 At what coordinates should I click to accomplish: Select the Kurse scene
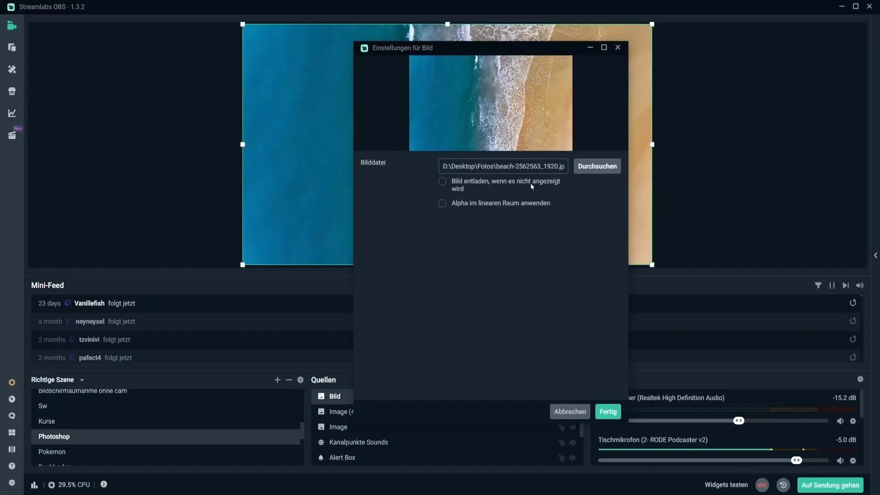[x=165, y=421]
